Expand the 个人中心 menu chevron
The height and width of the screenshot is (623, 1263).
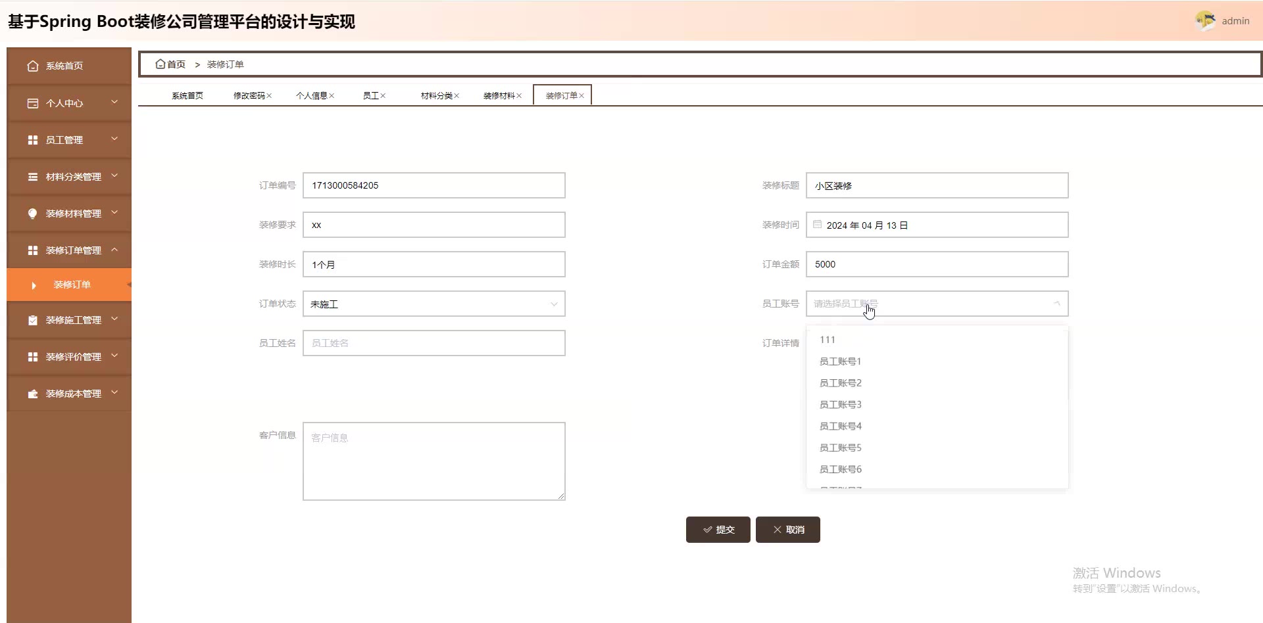point(114,102)
